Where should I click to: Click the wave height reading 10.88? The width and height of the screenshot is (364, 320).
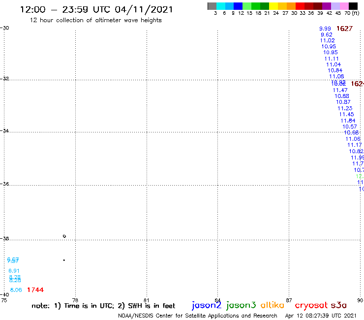tap(342, 96)
